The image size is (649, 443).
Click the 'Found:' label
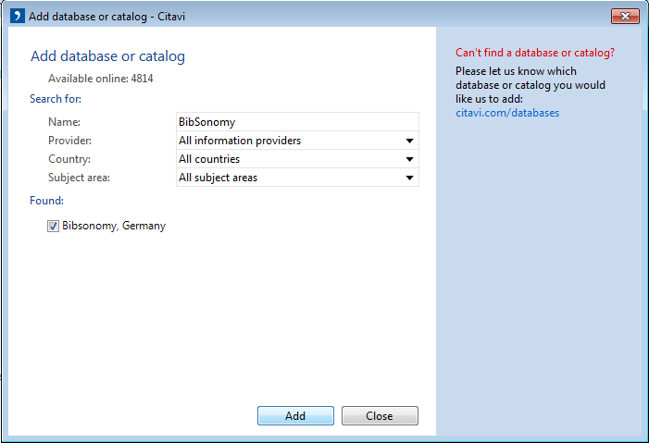click(47, 201)
